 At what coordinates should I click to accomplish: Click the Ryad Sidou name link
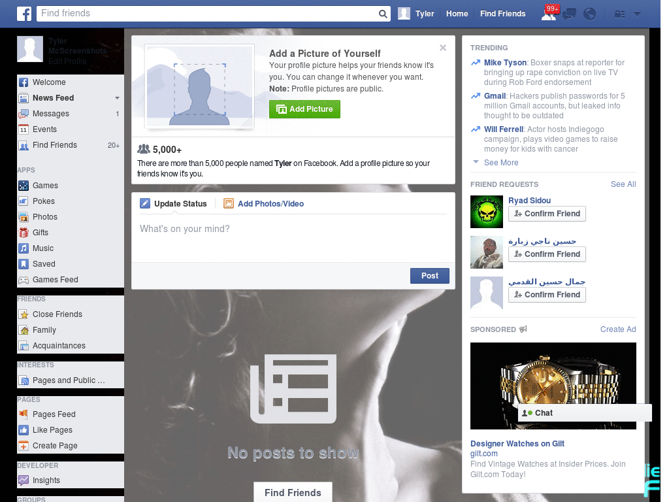coord(529,201)
